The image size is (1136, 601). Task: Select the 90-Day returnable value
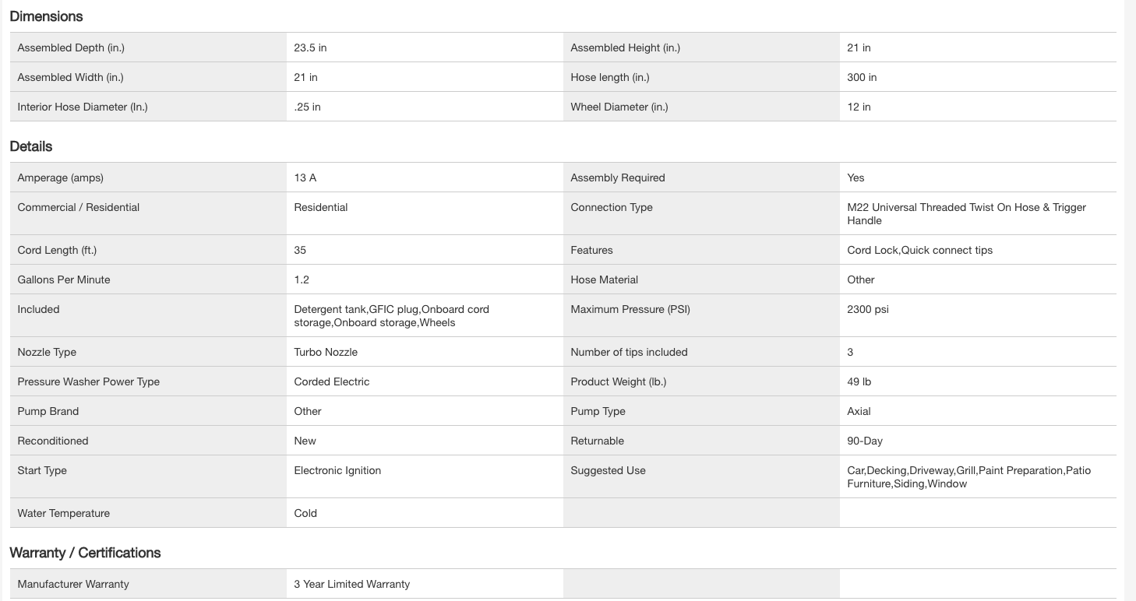tap(865, 441)
